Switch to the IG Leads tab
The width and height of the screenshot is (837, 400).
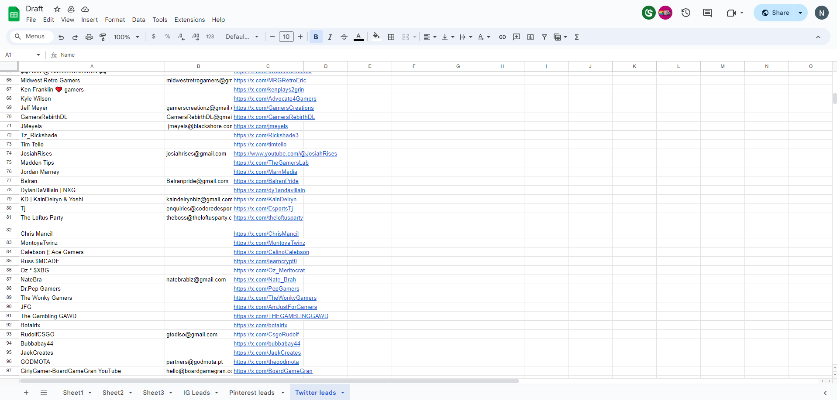point(196,393)
